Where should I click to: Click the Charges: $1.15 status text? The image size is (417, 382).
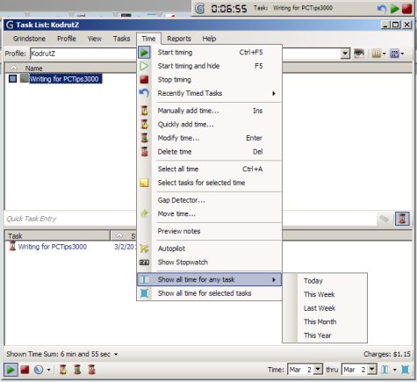click(387, 354)
